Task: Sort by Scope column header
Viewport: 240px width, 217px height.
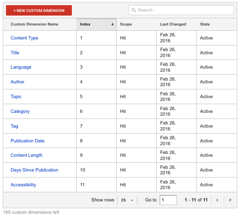Action: pos(126,24)
